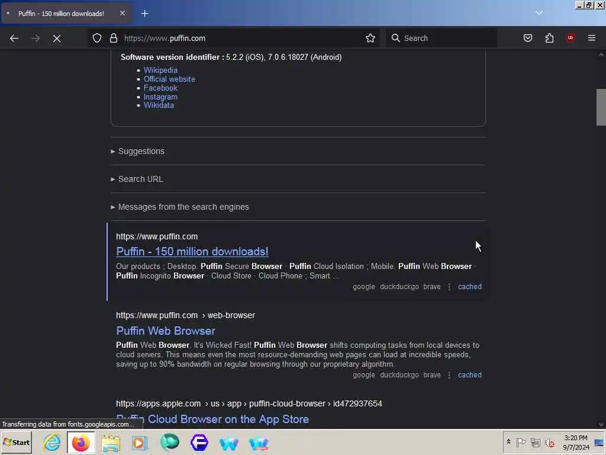List all tabs dropdown arrow

tap(539, 13)
